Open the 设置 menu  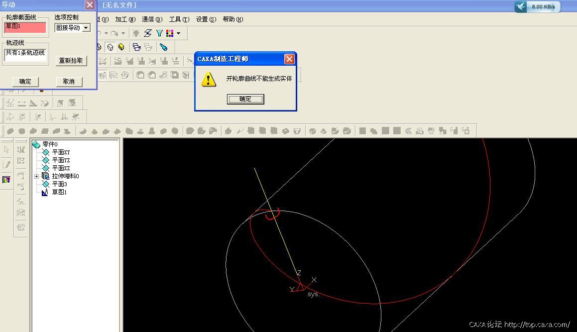[206, 19]
